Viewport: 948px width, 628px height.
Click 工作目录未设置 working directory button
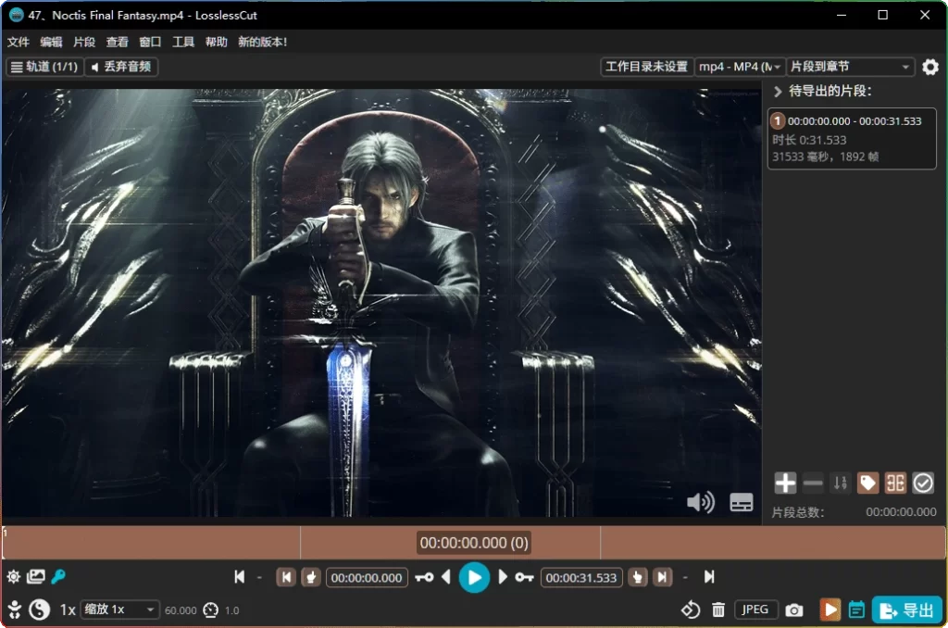tap(647, 67)
